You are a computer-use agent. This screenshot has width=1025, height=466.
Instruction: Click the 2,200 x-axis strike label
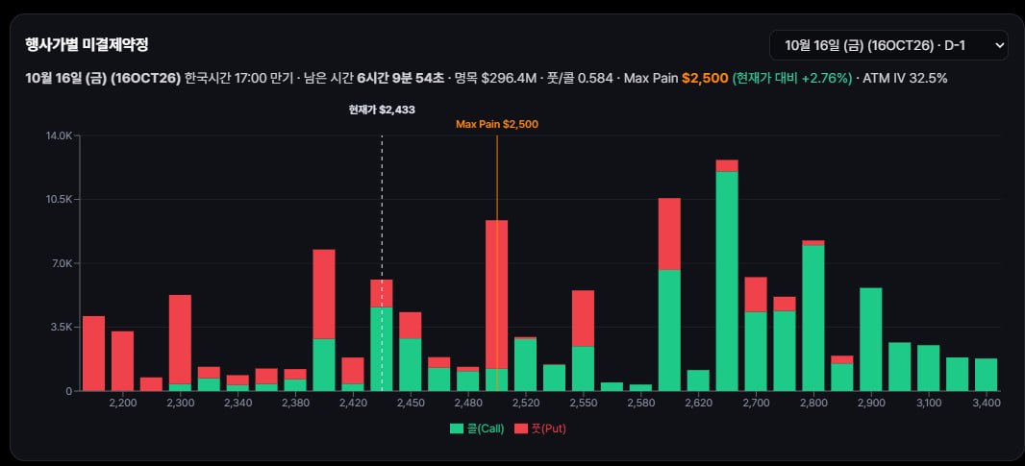(123, 404)
